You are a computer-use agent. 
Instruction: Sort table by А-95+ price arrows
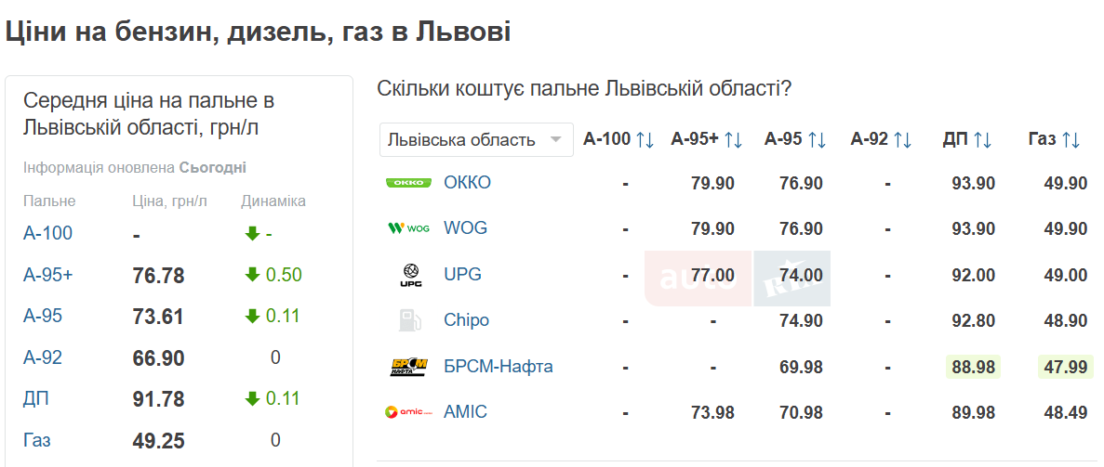[733, 140]
